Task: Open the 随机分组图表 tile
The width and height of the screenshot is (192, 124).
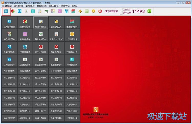Action: [41, 35]
